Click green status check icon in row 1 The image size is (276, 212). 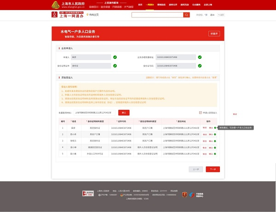point(215,128)
